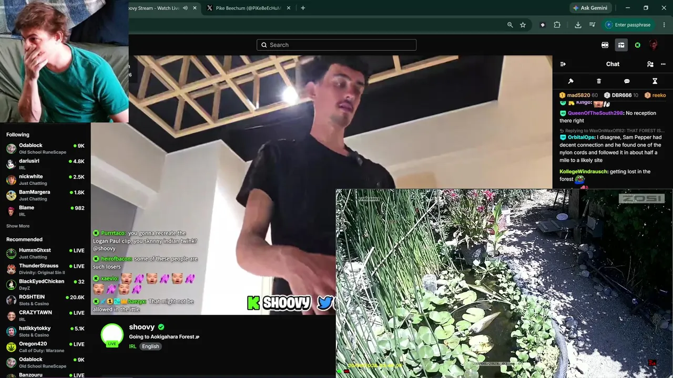
Task: Click the zoom magnifier icon in address bar
Action: coord(510,25)
